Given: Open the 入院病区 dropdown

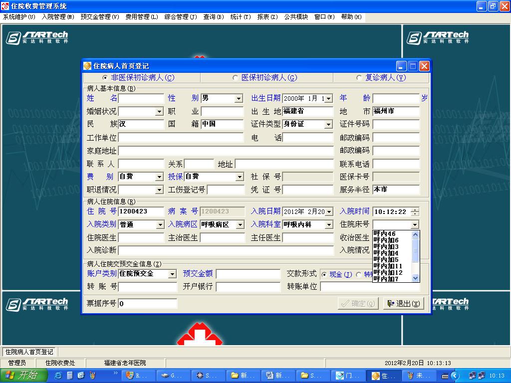Looking at the screenshot, I should 241,225.
